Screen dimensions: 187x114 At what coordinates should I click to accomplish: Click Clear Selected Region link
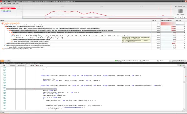point(180,6)
